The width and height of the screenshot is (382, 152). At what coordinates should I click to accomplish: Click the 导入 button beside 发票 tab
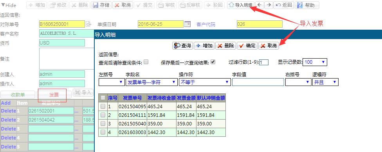tap(83, 93)
